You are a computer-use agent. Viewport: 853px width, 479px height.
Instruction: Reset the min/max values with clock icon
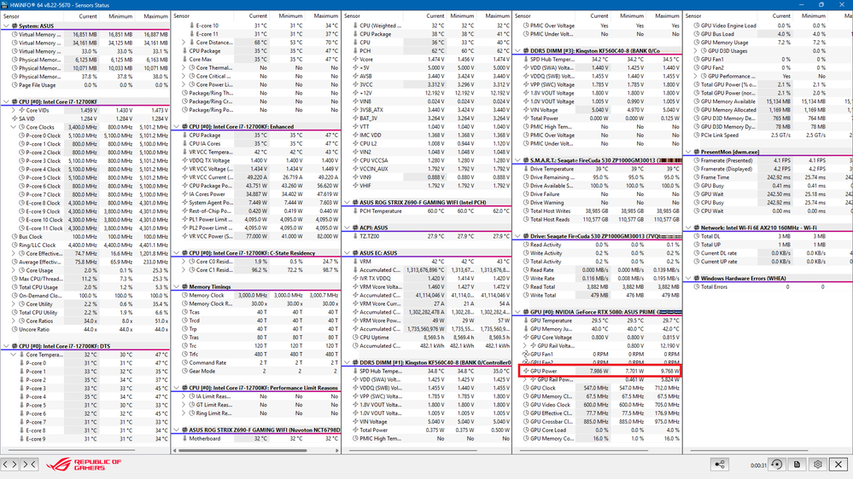point(777,465)
